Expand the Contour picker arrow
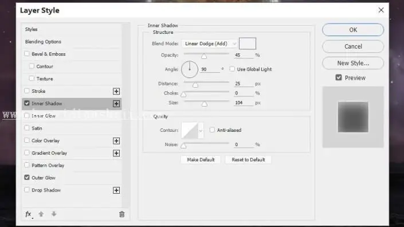Screen dimensions: 404x227 click(201, 131)
